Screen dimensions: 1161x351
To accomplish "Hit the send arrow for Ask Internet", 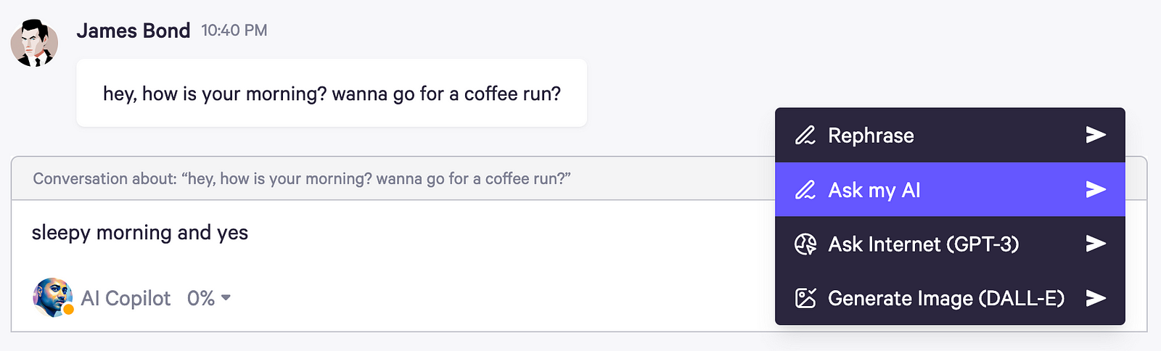I will 1096,244.
